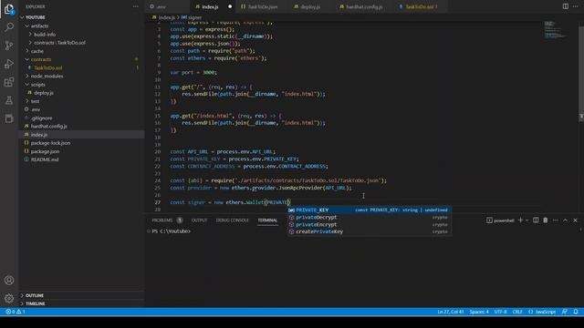Click the feedback icon in status bar

(565, 312)
